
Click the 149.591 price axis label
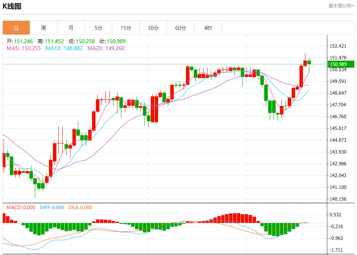click(x=338, y=82)
